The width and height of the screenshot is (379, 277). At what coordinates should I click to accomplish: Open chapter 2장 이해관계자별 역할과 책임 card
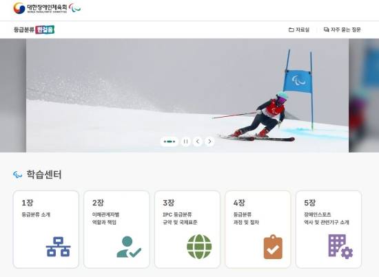click(116, 230)
